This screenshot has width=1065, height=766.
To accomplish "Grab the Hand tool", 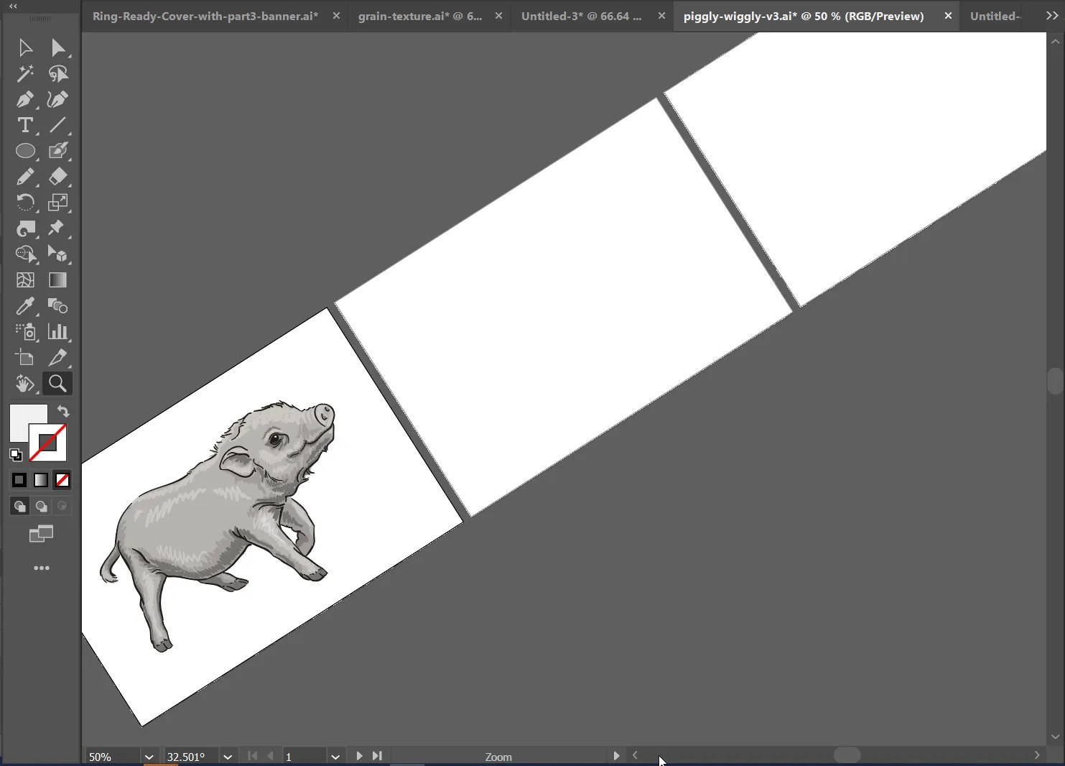I will pos(25,384).
